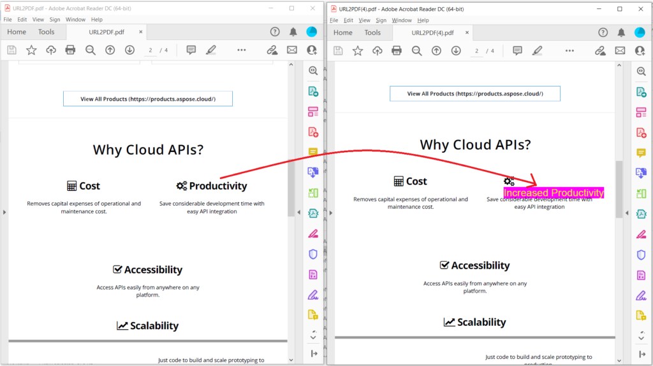Click page number field in left window
The image size is (653, 366).
pyautogui.click(x=150, y=50)
